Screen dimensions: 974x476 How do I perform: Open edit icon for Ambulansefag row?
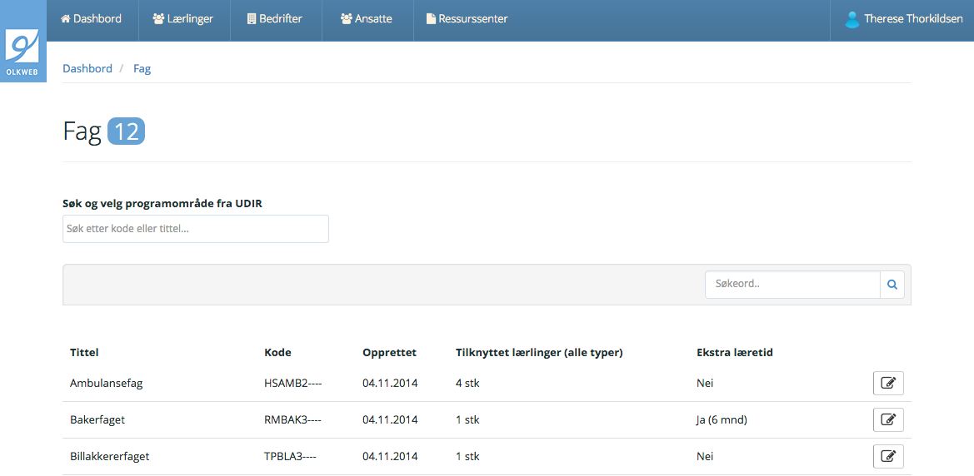click(x=888, y=383)
